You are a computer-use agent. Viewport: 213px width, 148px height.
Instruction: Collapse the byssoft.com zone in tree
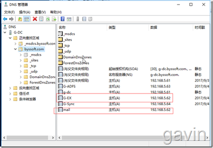15,49
